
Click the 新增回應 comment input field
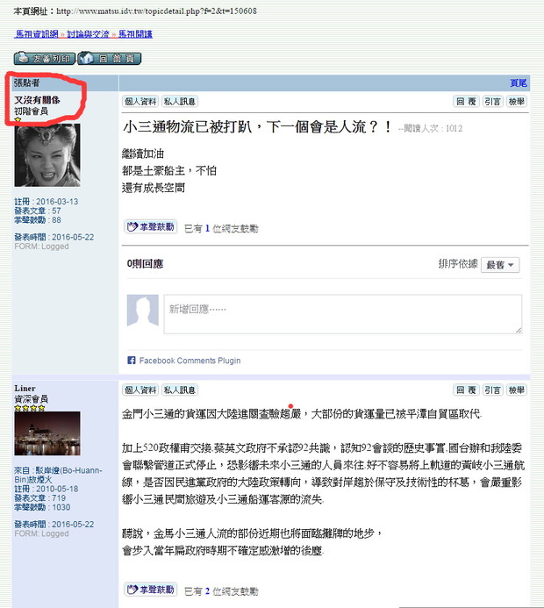tap(343, 314)
